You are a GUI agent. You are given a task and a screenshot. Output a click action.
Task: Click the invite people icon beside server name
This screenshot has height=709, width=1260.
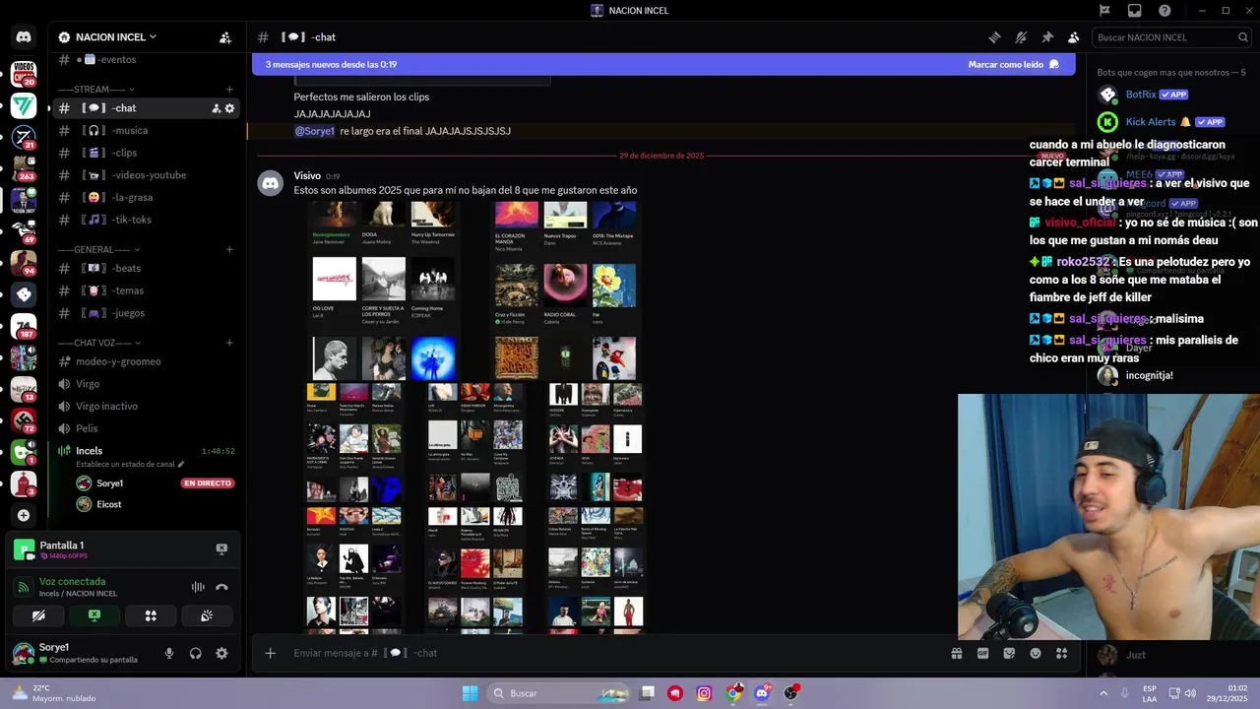pyautogui.click(x=225, y=37)
